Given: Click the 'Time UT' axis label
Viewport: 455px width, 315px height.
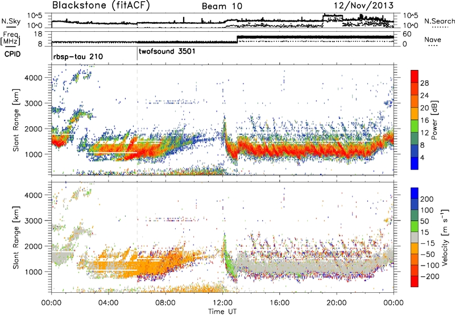Looking at the screenshot, I should (222, 311).
